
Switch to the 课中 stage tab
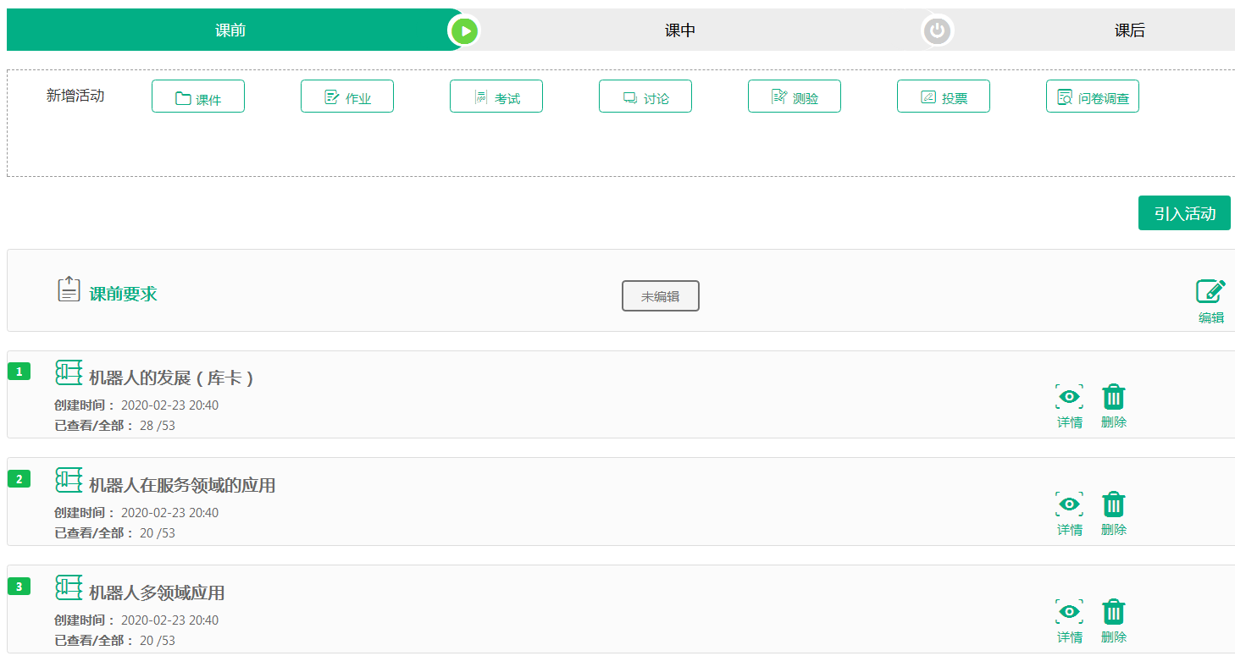[x=679, y=31]
